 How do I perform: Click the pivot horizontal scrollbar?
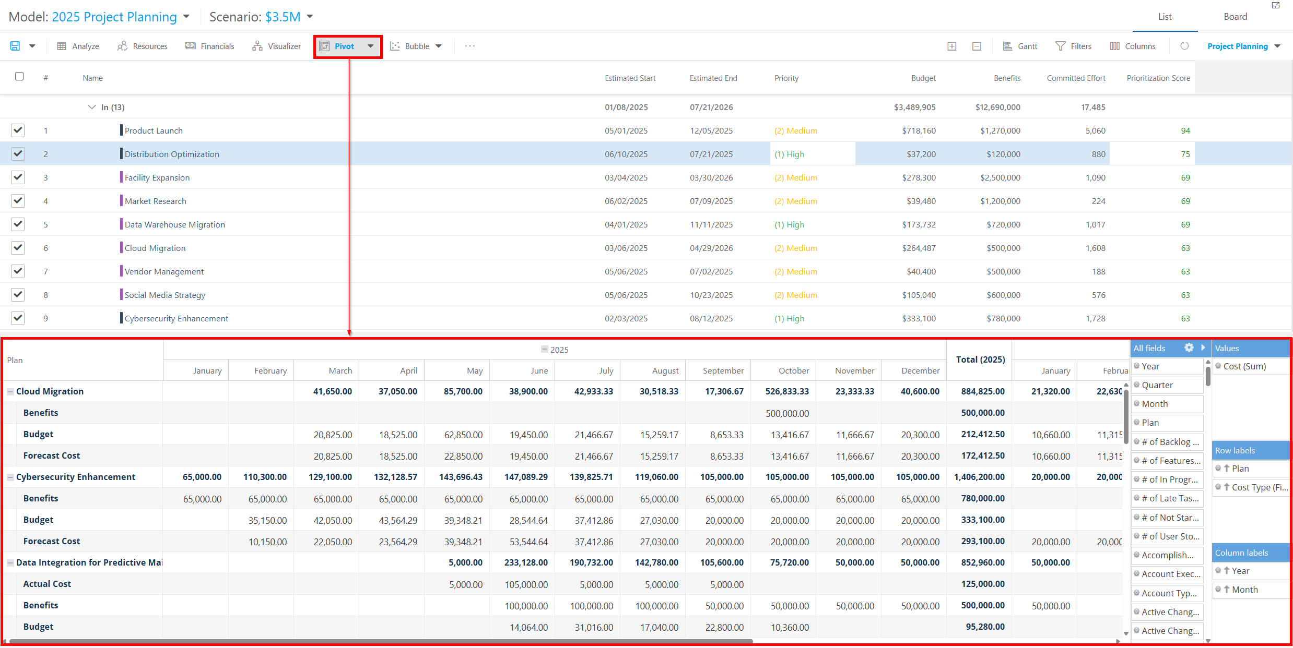(x=381, y=641)
